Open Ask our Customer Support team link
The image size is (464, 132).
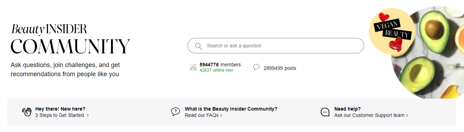pos(371,115)
